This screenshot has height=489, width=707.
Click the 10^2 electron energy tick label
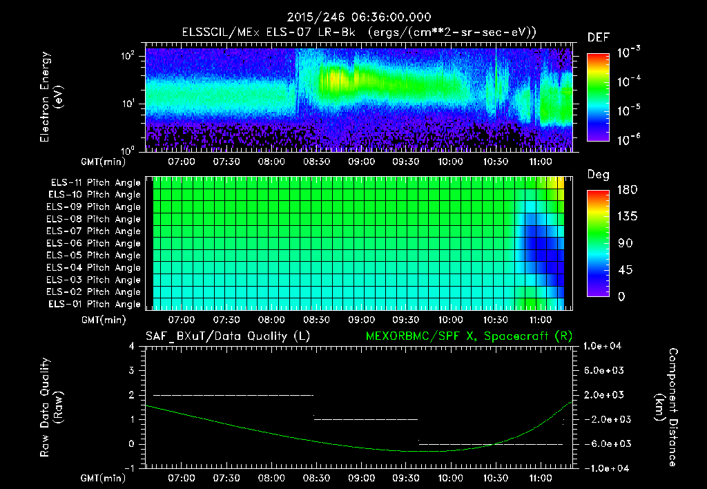(128, 56)
